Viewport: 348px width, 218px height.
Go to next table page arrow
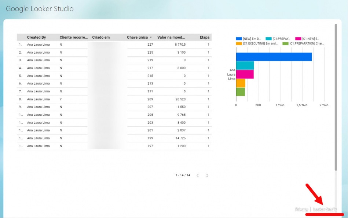(207, 176)
